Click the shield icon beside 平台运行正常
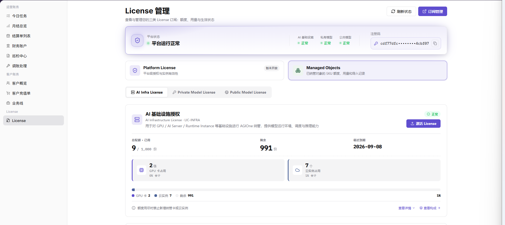505x225 pixels. [137, 40]
